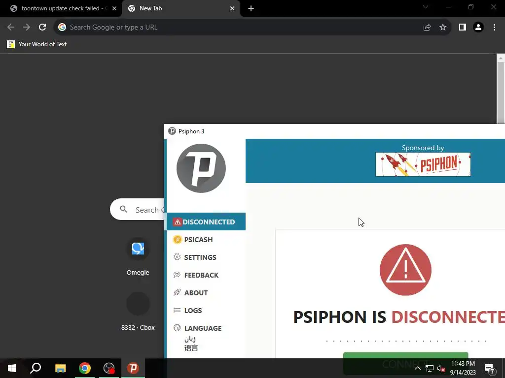Image resolution: width=505 pixels, height=378 pixels.
Task: Click the Language globe icon
Action: point(177,327)
